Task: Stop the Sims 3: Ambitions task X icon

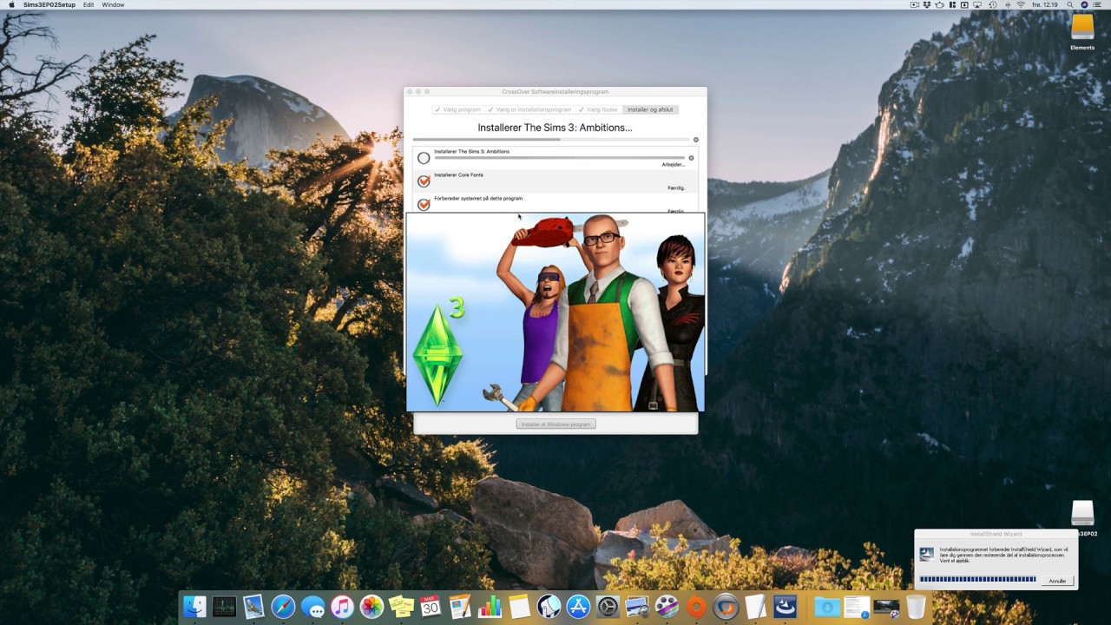Action: click(x=691, y=158)
